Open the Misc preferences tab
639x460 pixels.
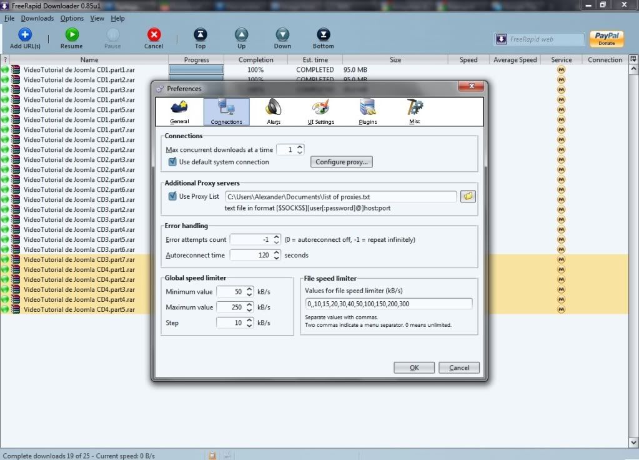pos(415,112)
